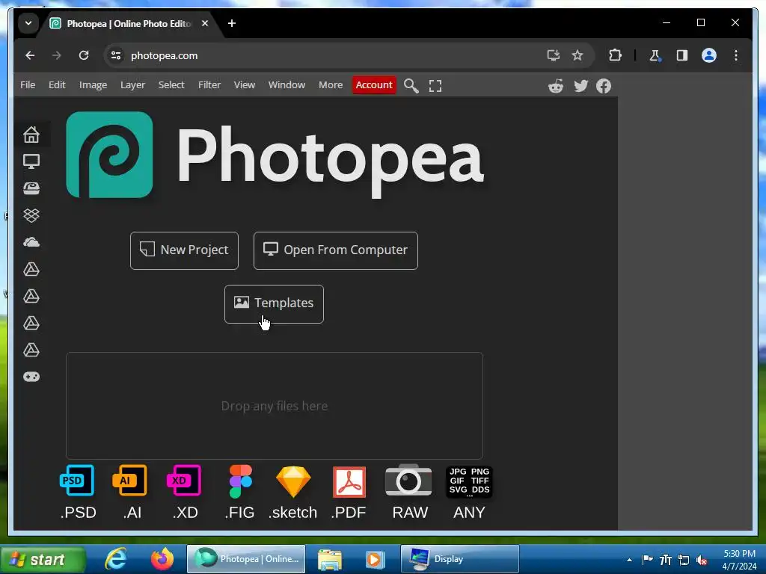Toggle the Chrome side panel icon
The width and height of the screenshot is (766, 574).
coord(682,55)
